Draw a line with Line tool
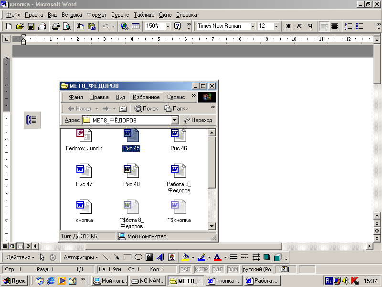The height and width of the screenshot is (287, 382). (x=105, y=257)
